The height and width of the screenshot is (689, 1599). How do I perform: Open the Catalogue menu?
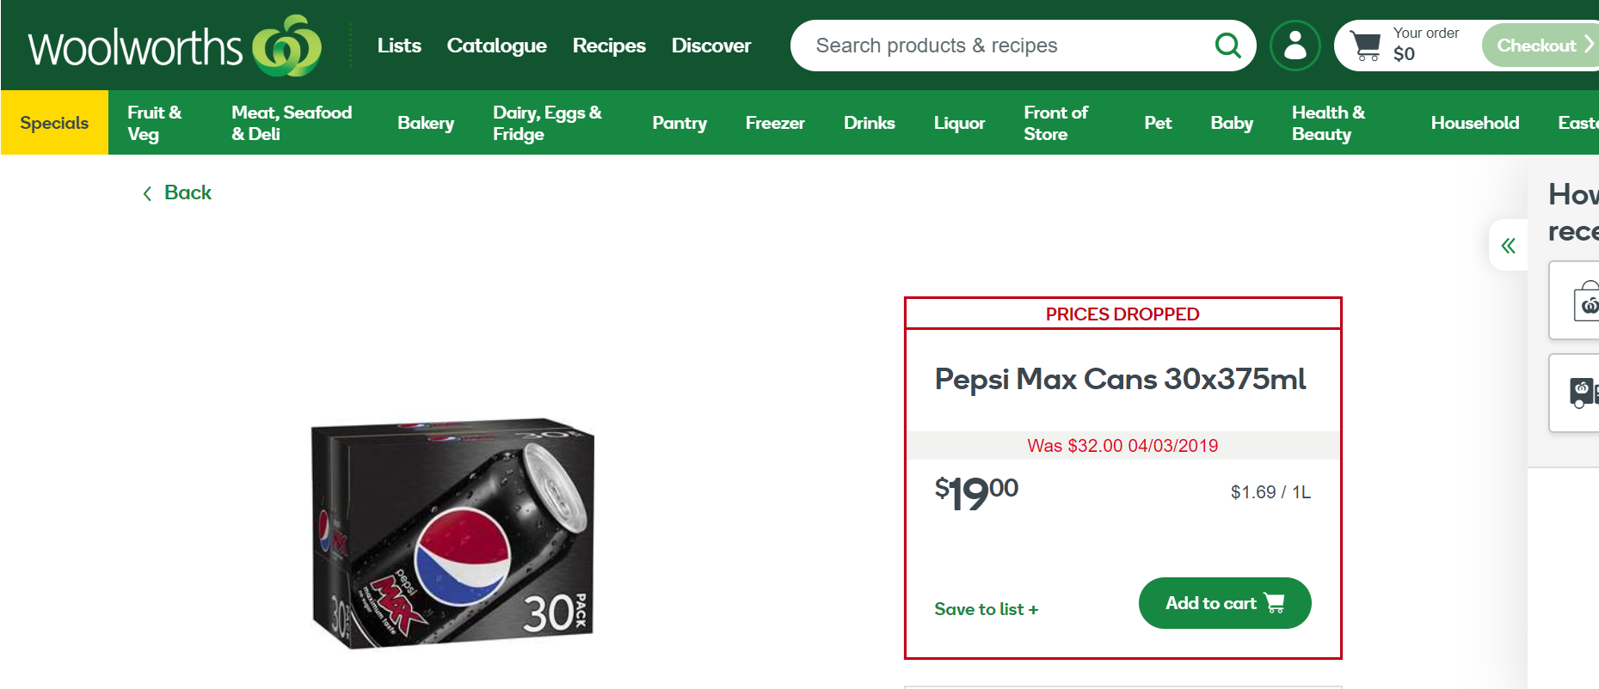pos(496,46)
